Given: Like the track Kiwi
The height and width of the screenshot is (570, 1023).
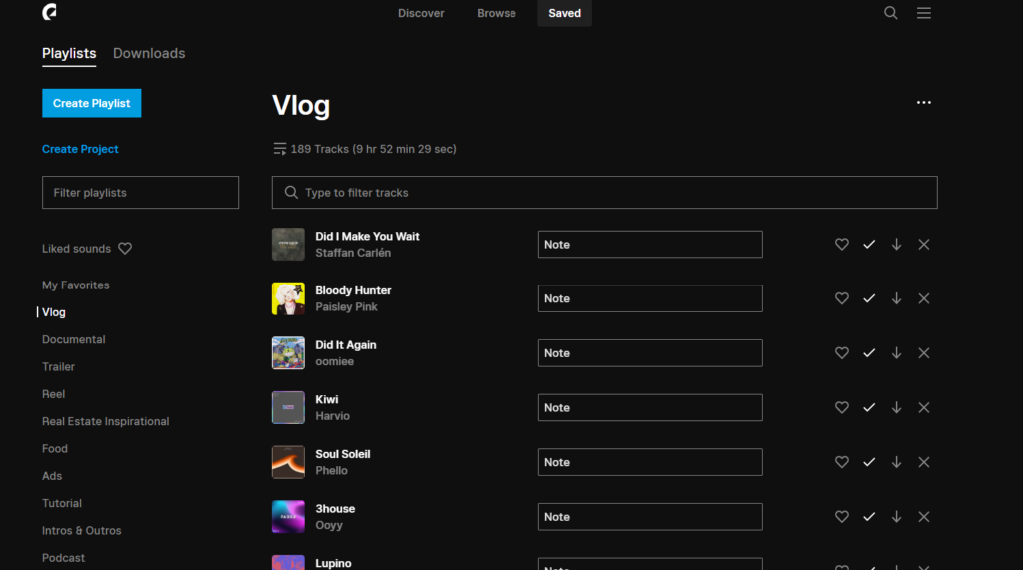Looking at the screenshot, I should point(841,407).
